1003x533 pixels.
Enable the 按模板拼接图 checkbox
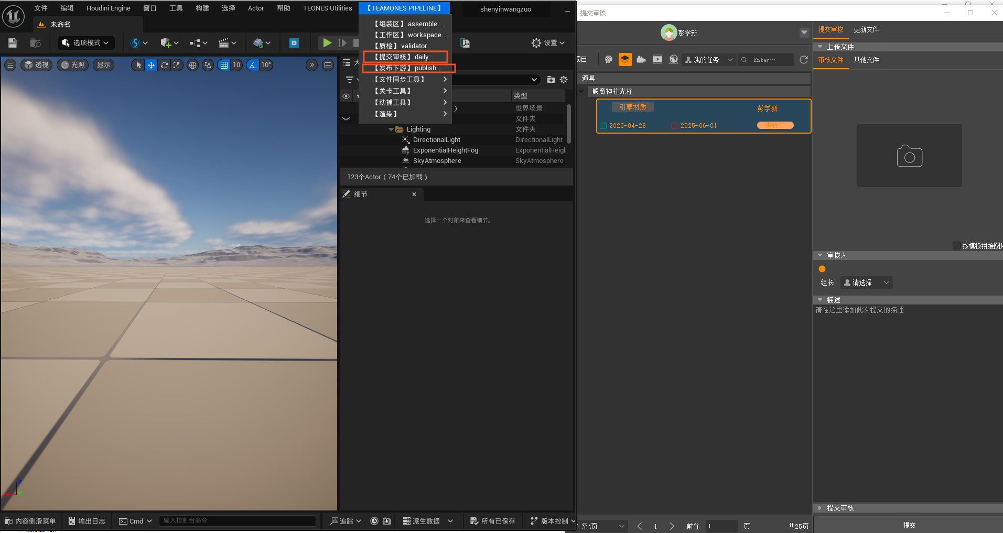pos(956,246)
